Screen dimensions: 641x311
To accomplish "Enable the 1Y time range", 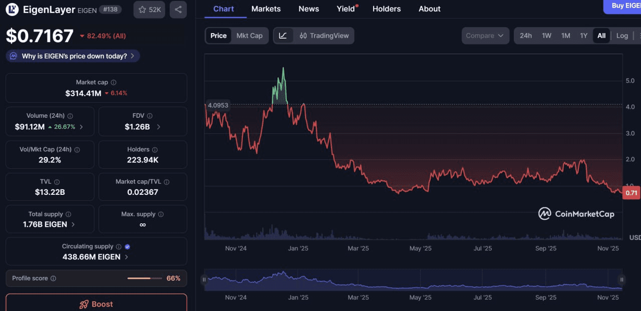I will pyautogui.click(x=583, y=36).
